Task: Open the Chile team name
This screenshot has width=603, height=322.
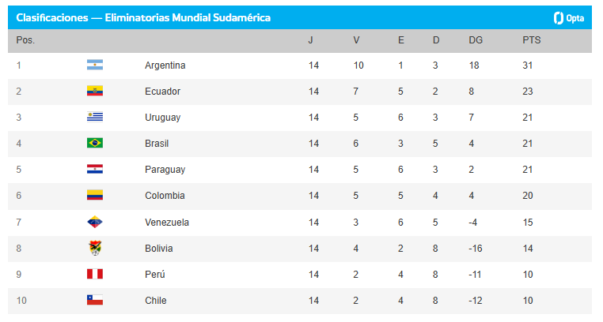Action: [x=156, y=301]
